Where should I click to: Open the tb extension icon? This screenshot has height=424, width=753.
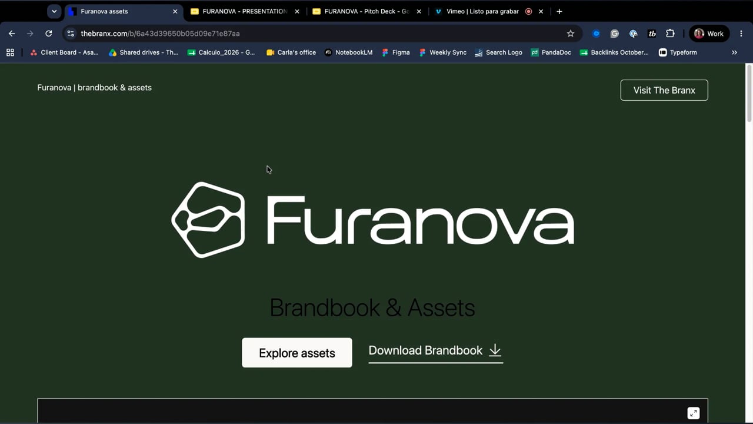click(652, 34)
